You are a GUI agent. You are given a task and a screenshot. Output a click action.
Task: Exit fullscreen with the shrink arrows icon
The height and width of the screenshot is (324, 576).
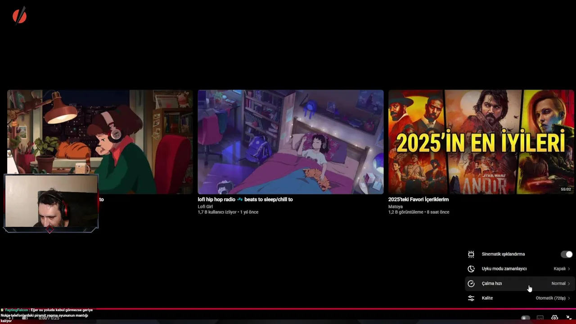tap(569, 318)
